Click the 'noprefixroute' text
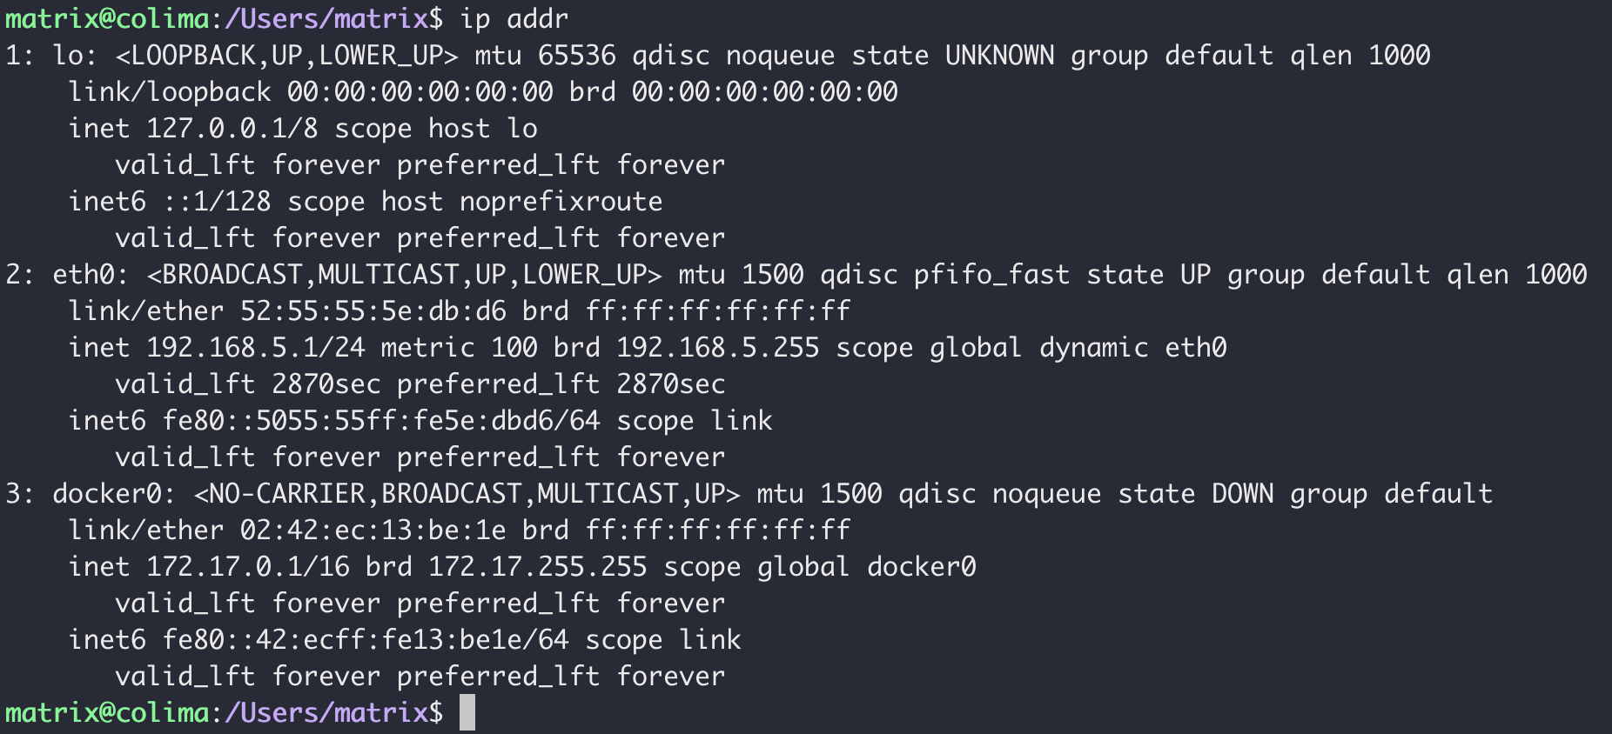Image resolution: width=1612 pixels, height=734 pixels. [x=561, y=202]
